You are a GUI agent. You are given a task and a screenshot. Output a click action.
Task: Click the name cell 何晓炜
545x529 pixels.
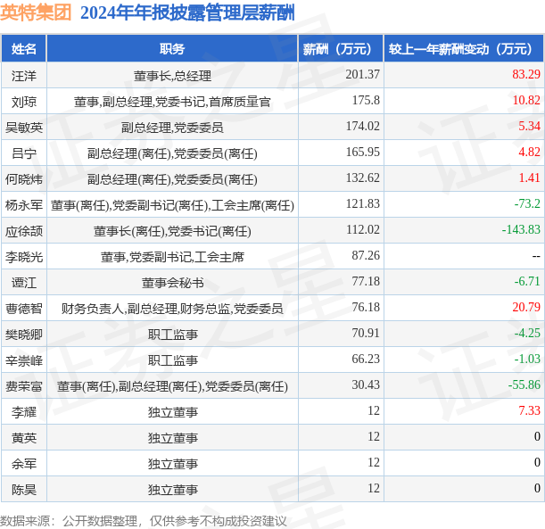point(23,179)
